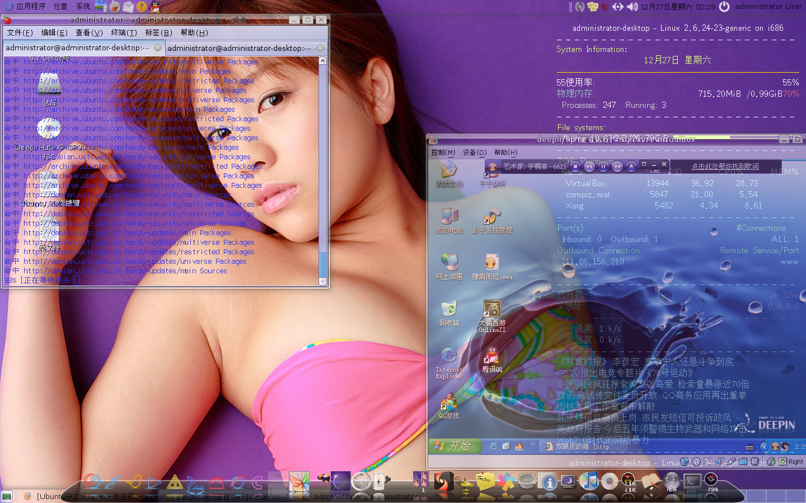Open the 系统 menu in top panel
Image resolution: width=806 pixels, height=503 pixels.
83,6
